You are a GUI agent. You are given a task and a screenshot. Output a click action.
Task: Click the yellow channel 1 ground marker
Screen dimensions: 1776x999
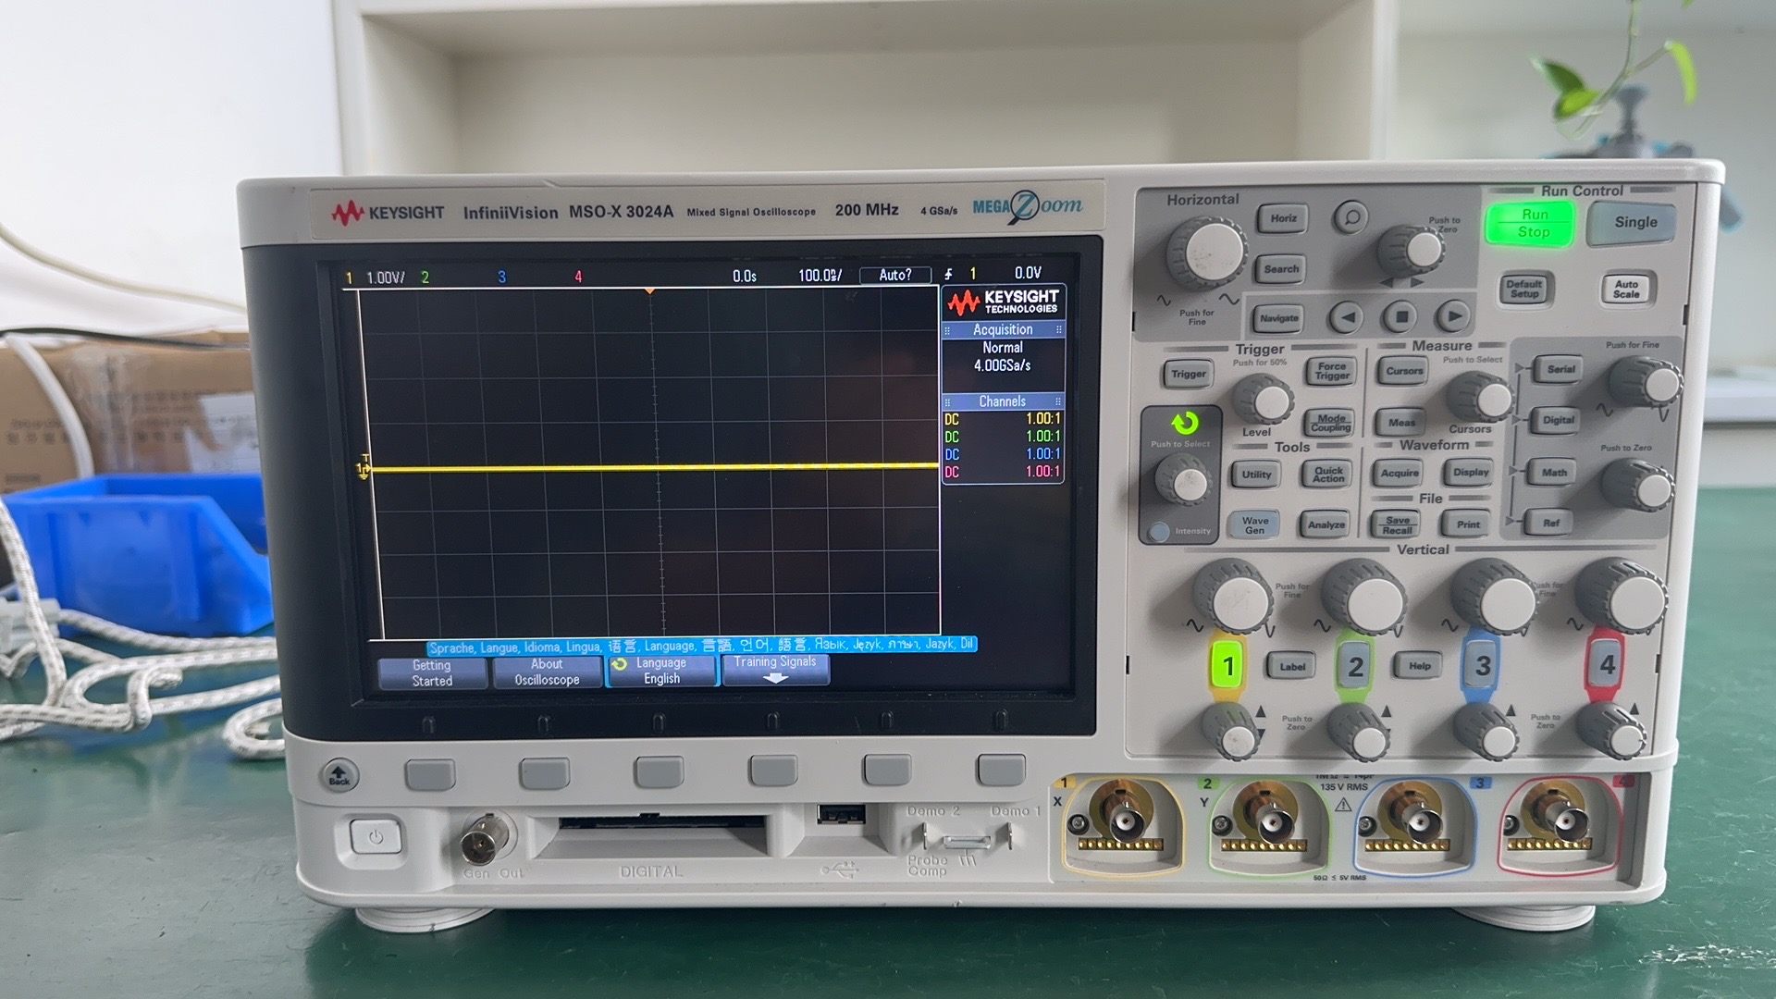pyautogui.click(x=363, y=468)
